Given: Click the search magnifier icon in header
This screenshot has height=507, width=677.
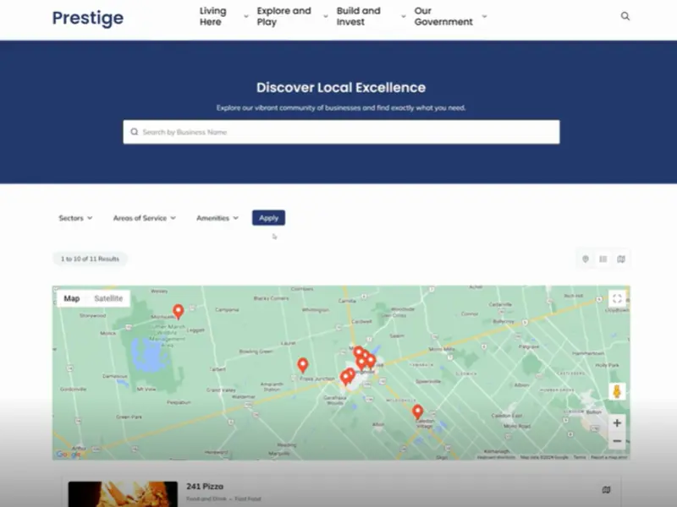Looking at the screenshot, I should tap(625, 16).
